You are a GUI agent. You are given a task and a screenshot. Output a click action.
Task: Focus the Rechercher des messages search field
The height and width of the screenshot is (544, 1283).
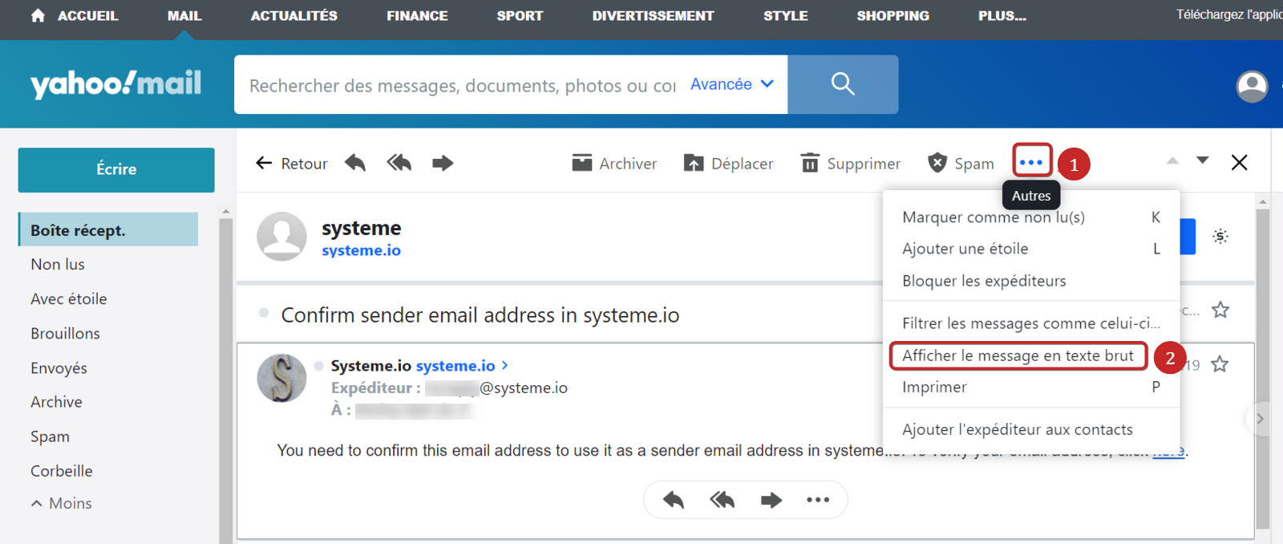(462, 85)
